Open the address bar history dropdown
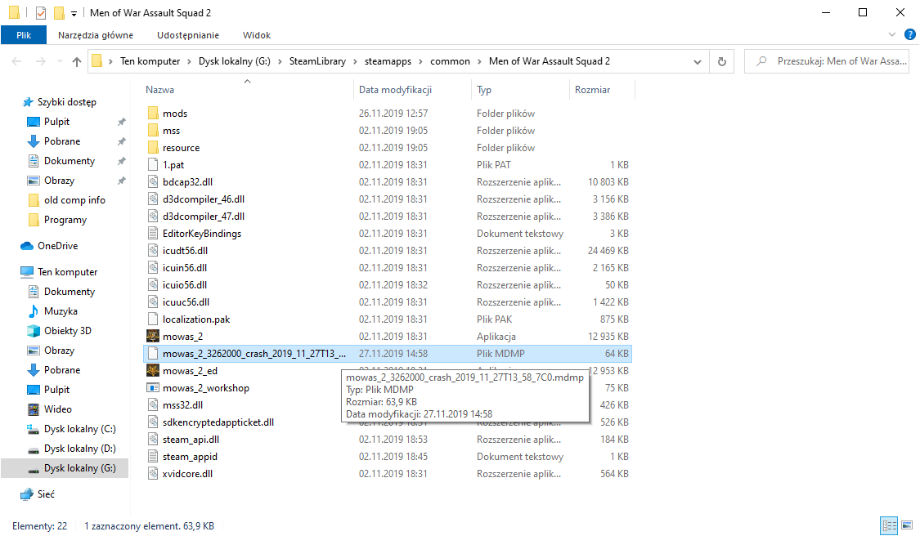Image resolution: width=920 pixels, height=536 pixels. (x=697, y=61)
